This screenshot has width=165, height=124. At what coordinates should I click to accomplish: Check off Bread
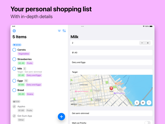[14, 90]
